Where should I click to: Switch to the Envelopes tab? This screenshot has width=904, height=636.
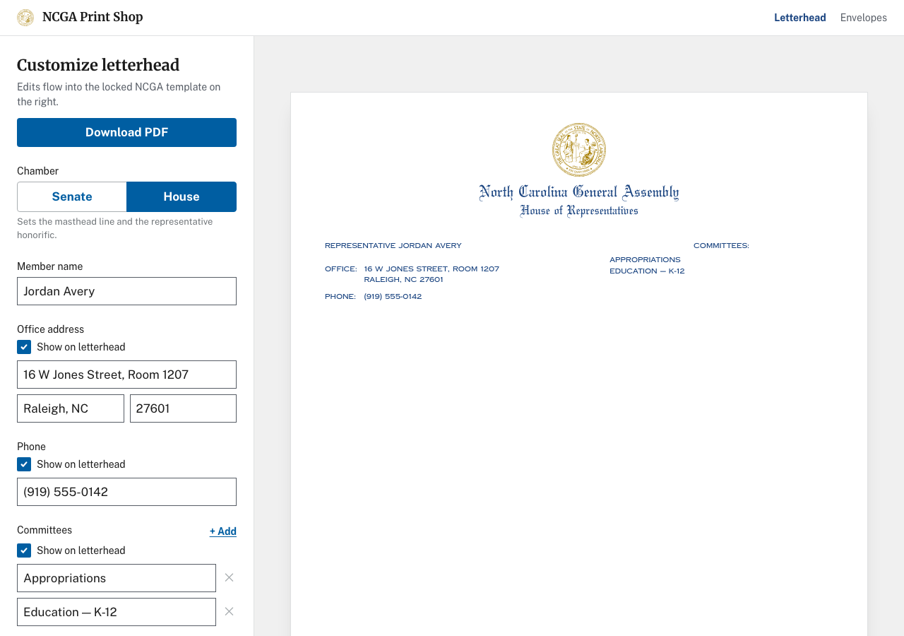[x=864, y=18]
